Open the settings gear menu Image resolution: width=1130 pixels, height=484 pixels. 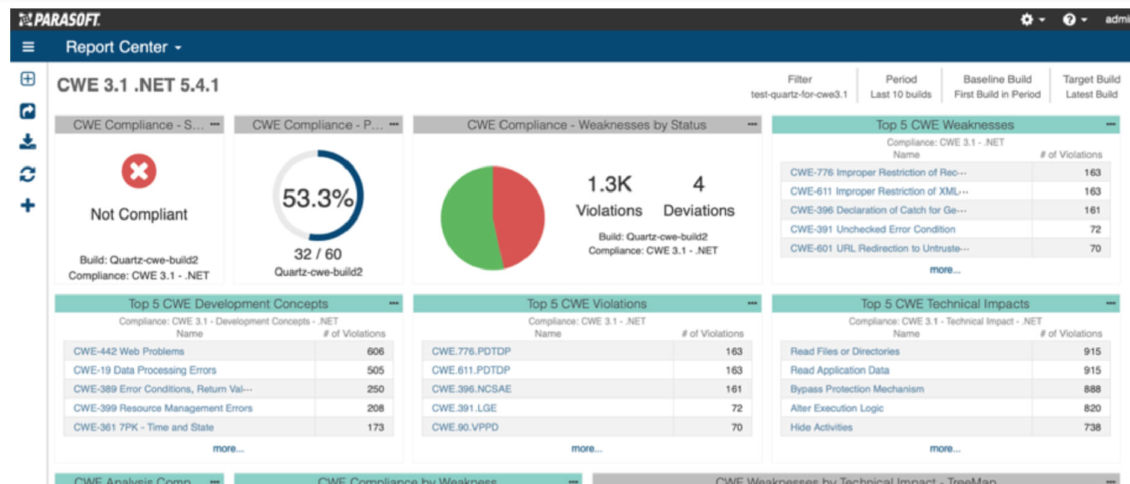[x=1032, y=20]
